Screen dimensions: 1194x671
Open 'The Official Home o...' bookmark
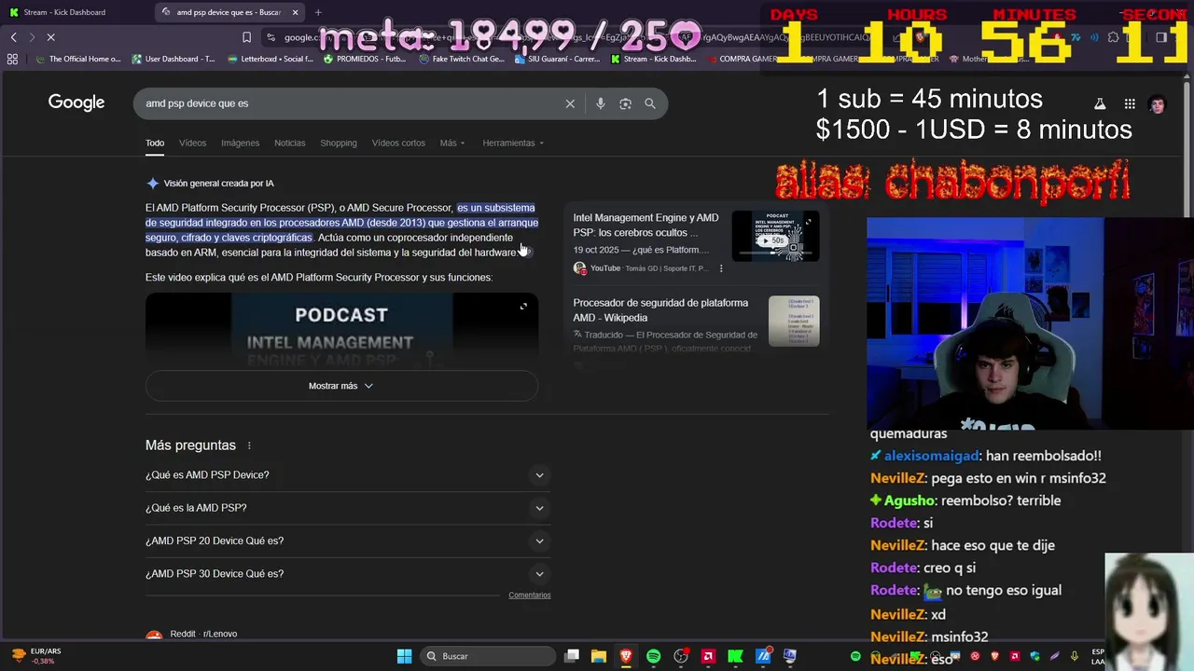[x=78, y=59]
